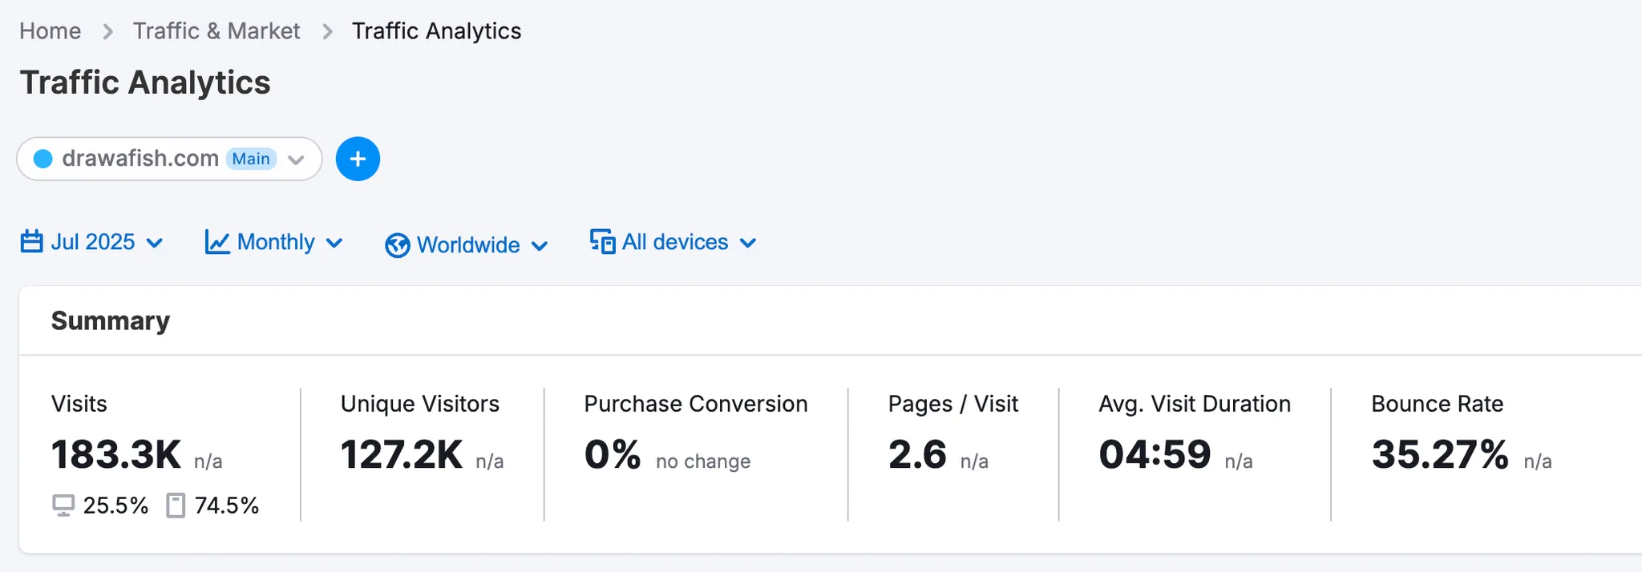Expand the Monthly granularity chevron
Viewport: 1642px width, 572px height.
(x=335, y=243)
